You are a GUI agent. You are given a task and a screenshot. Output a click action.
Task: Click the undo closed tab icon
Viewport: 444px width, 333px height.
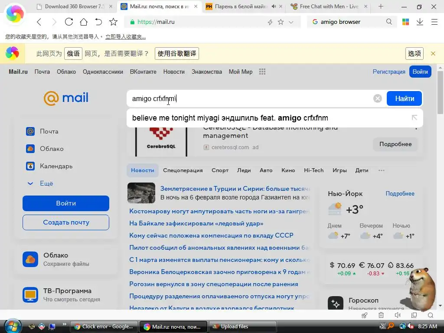[98, 22]
